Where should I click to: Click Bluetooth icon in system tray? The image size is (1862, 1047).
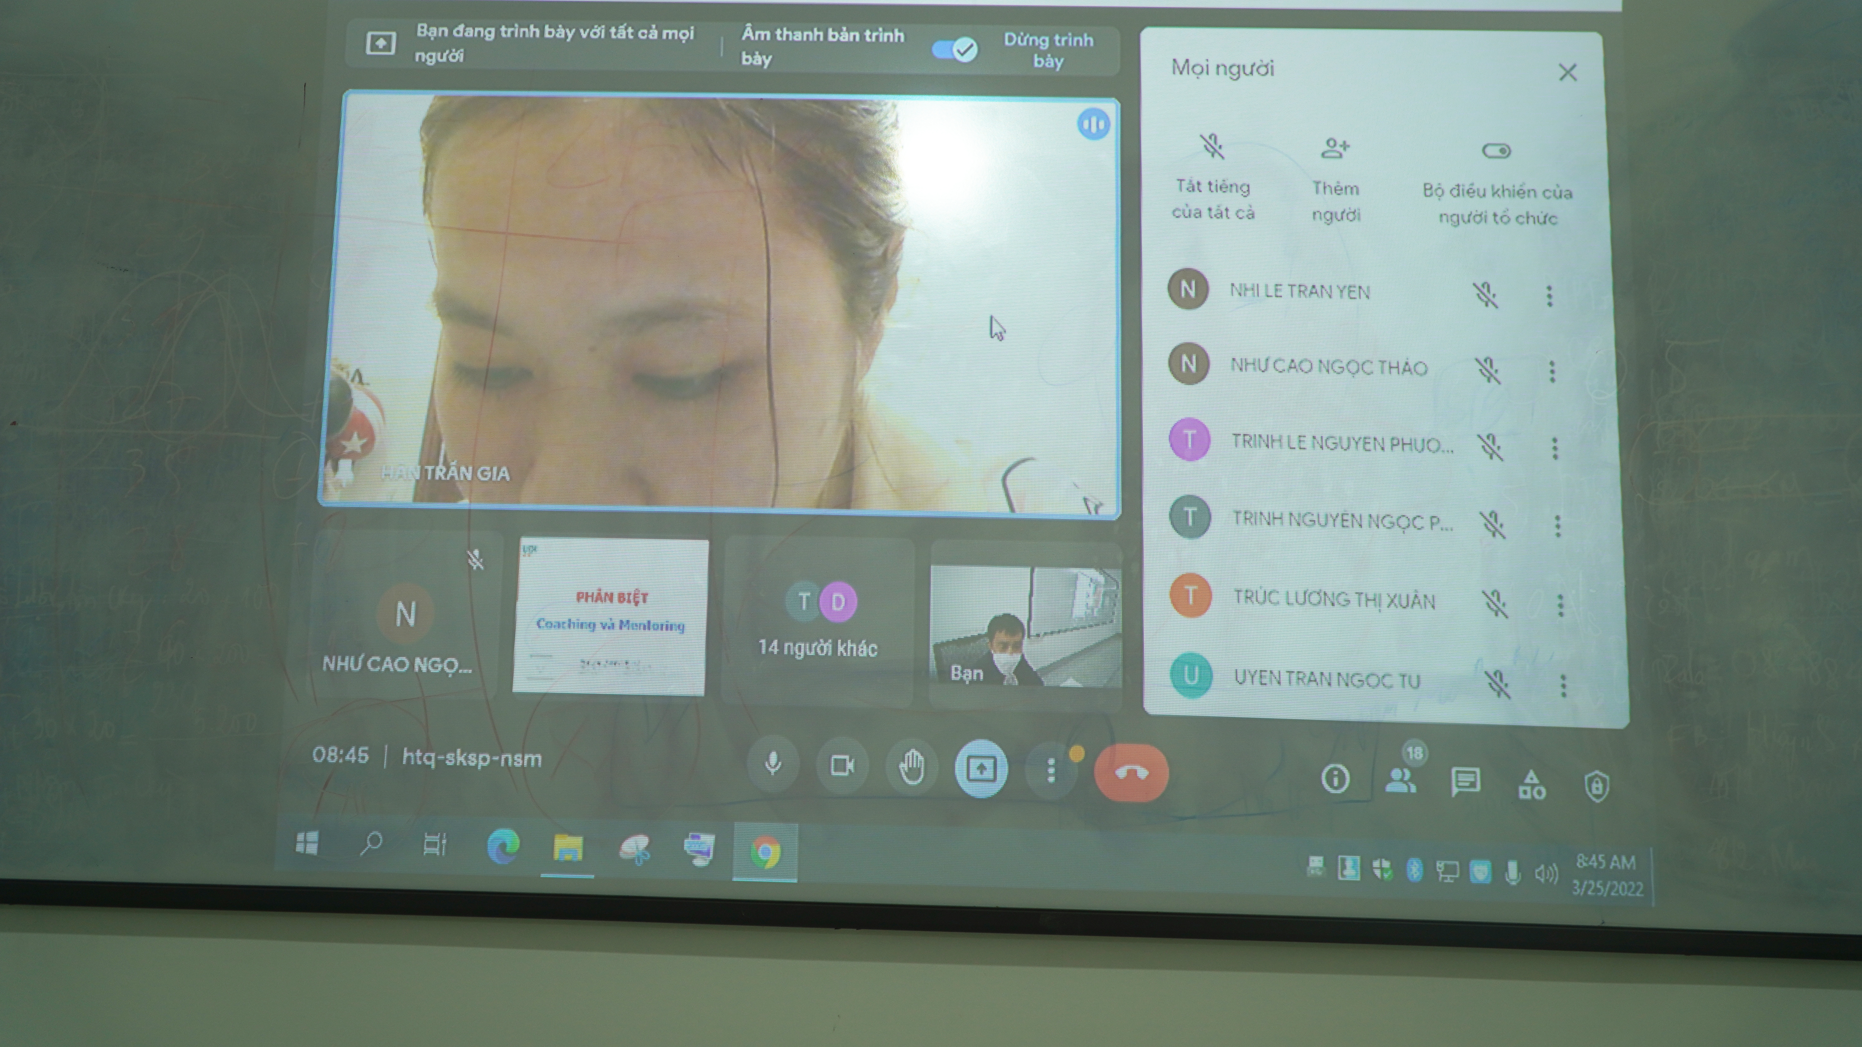1414,870
